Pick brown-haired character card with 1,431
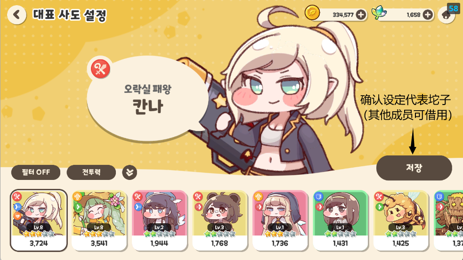This screenshot has width=463, height=260. point(341,220)
